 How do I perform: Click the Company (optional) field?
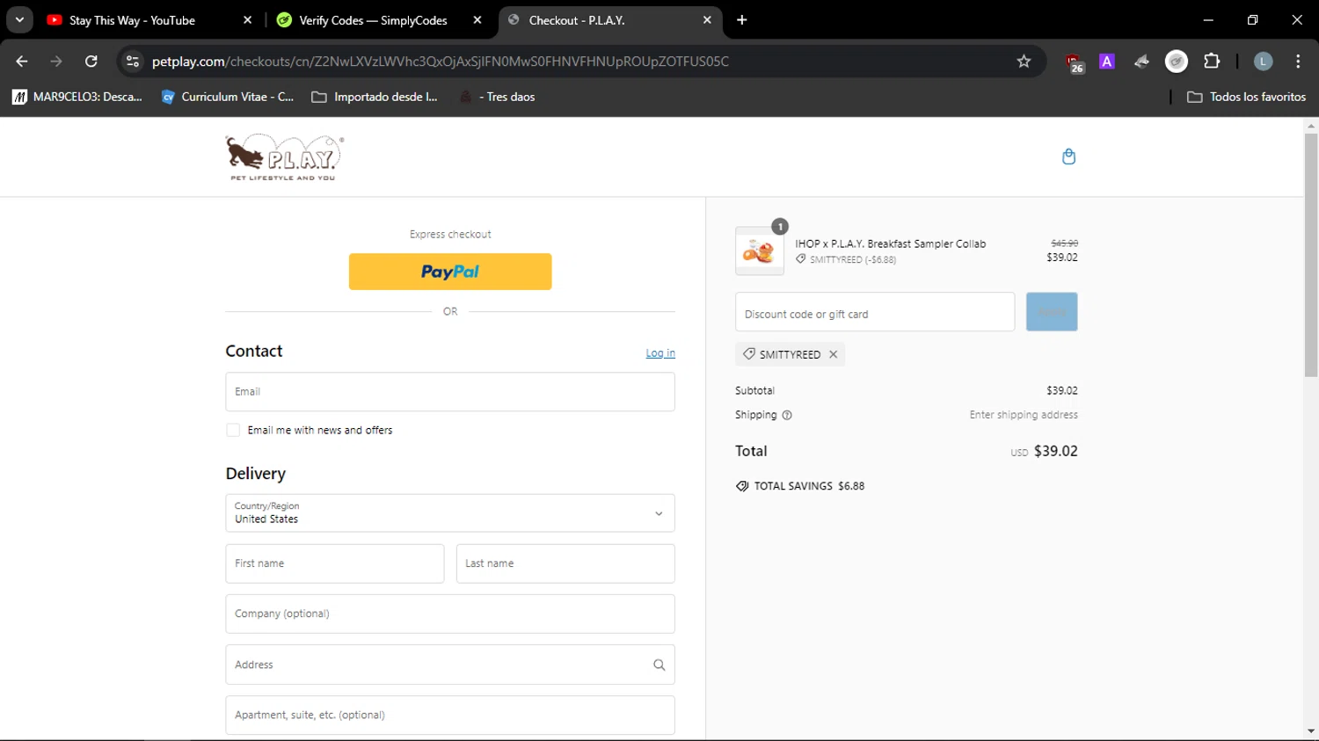(450, 614)
